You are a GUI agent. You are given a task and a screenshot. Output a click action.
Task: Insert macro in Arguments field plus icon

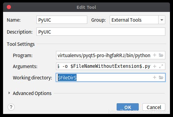click(x=155, y=66)
